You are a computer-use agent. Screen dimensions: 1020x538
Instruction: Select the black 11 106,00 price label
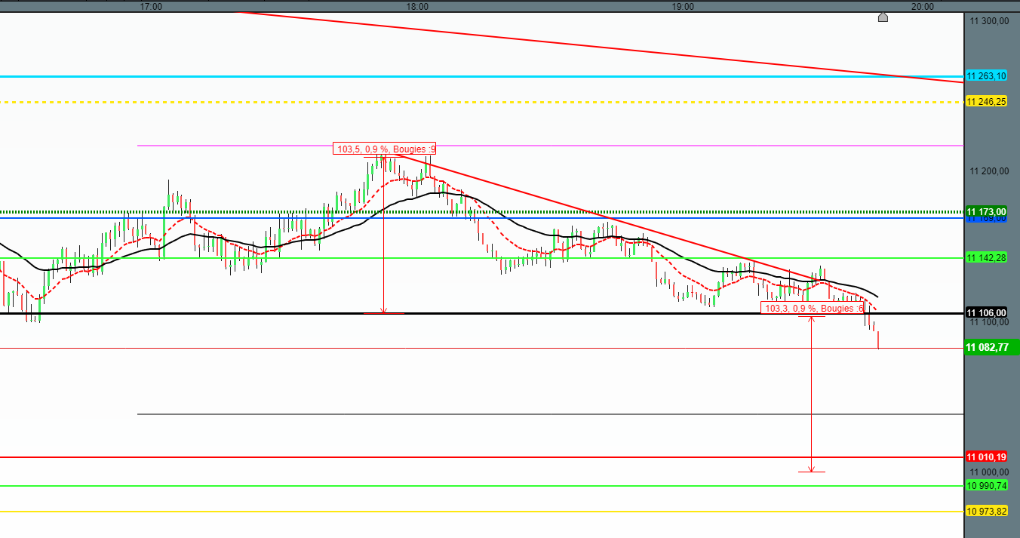[987, 312]
